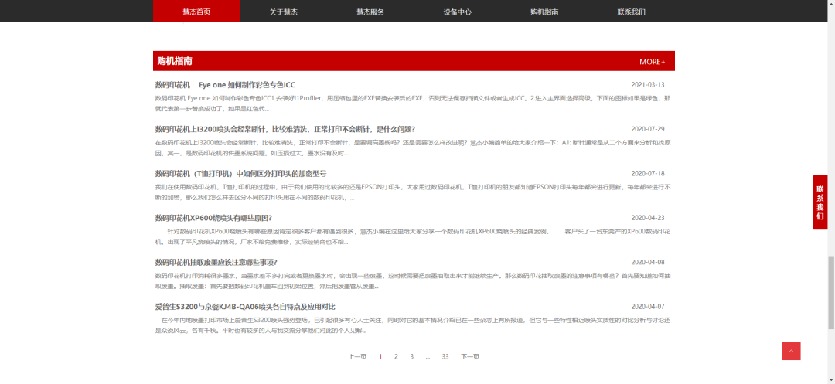
Task: Open the vertical 联系我们 side button
Action: 820,202
